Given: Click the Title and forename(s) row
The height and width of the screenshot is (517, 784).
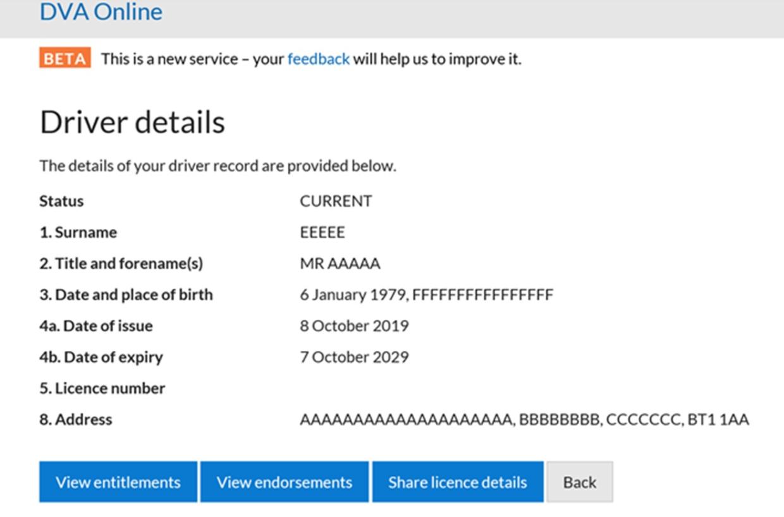Looking at the screenshot, I should pos(121,263).
